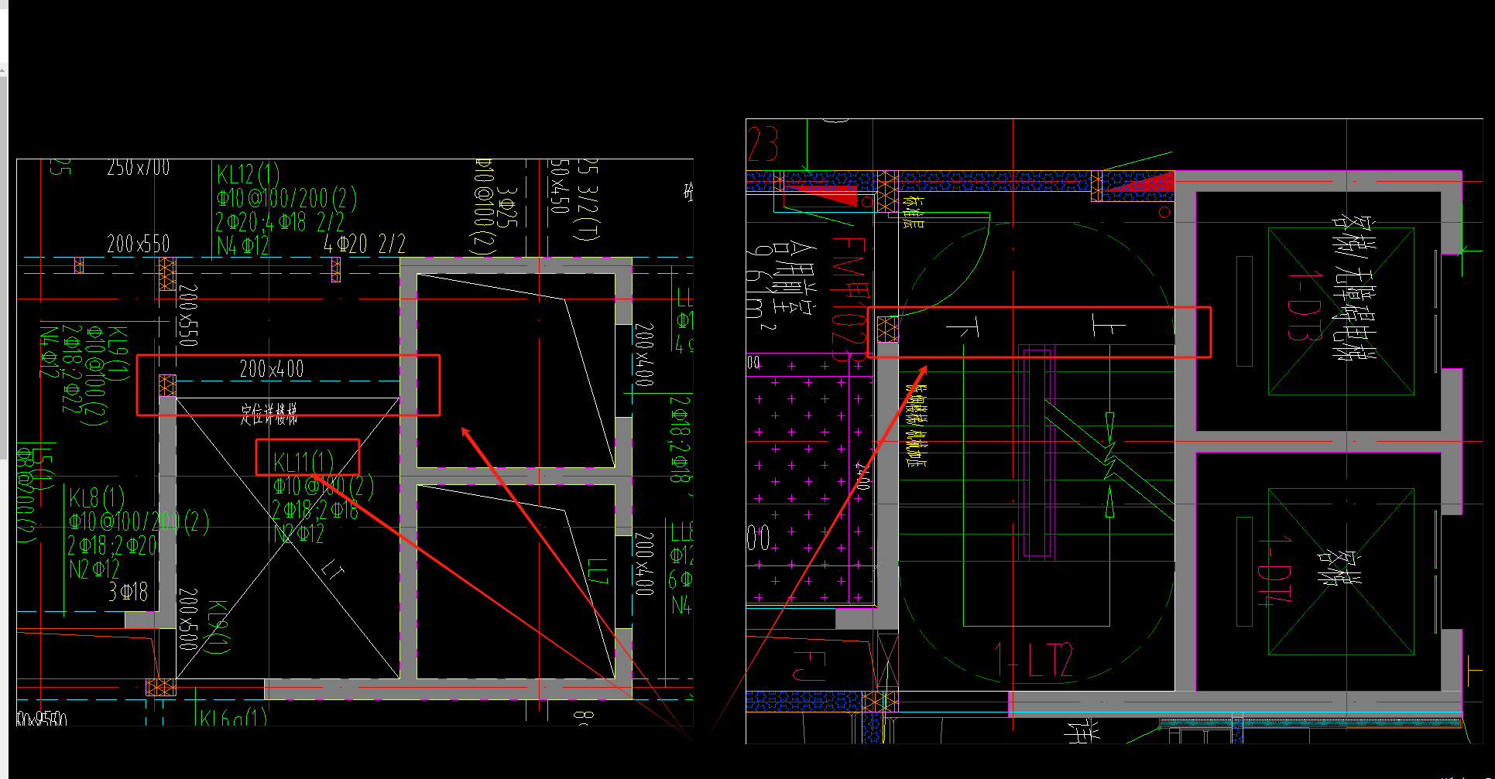
Task: Click the vertical 200x550 dimension text
Action: point(188,315)
